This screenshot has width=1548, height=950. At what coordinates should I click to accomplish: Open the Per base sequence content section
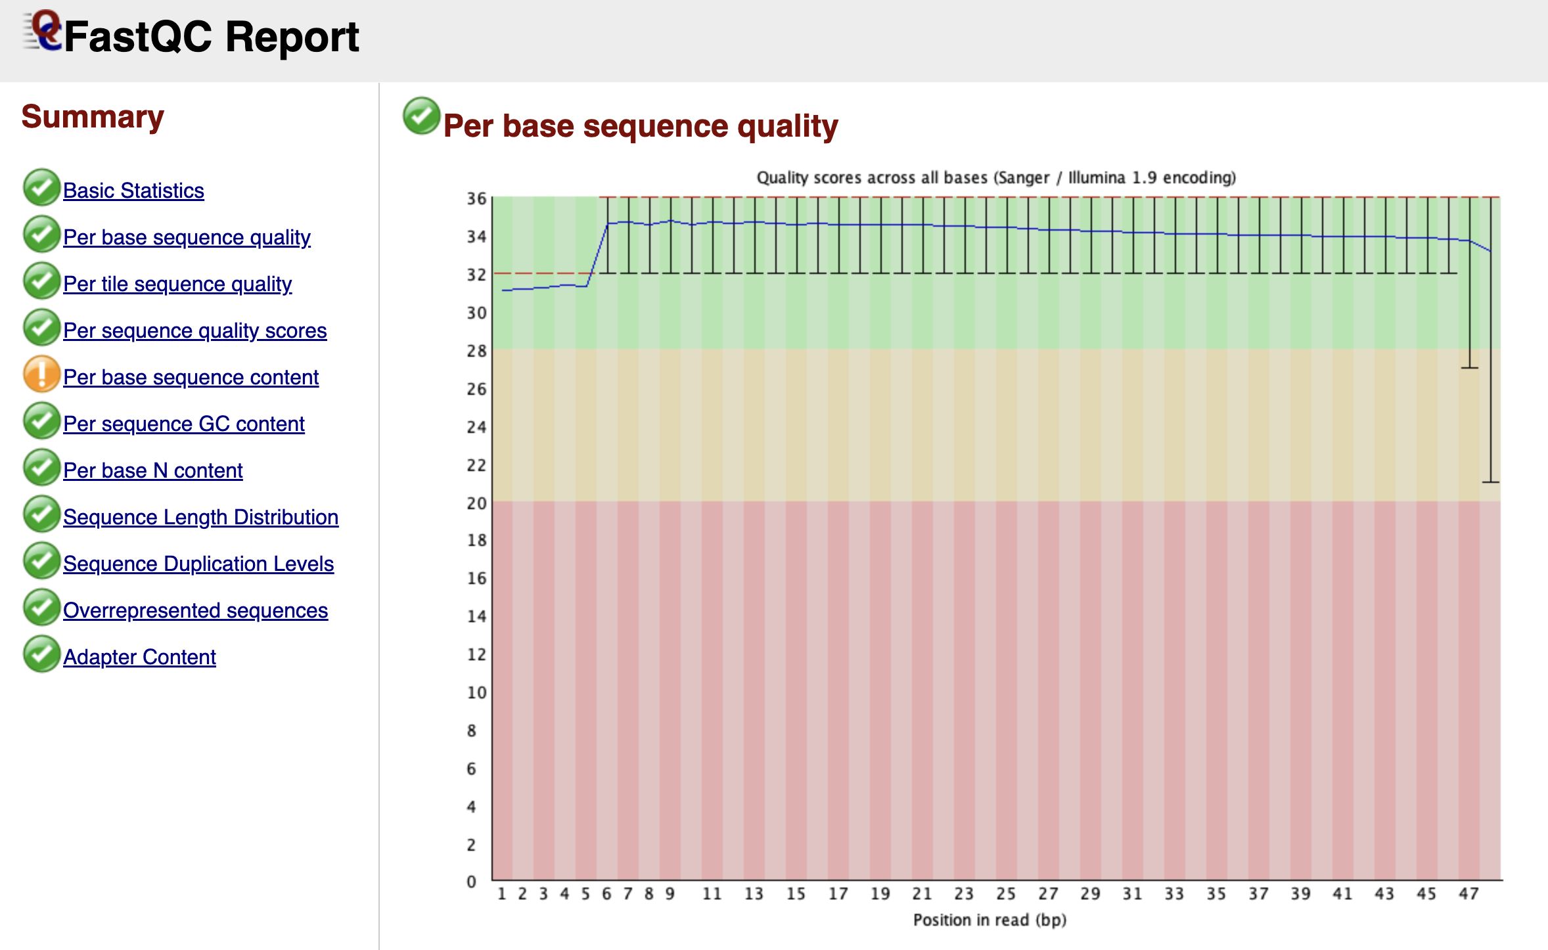point(191,377)
